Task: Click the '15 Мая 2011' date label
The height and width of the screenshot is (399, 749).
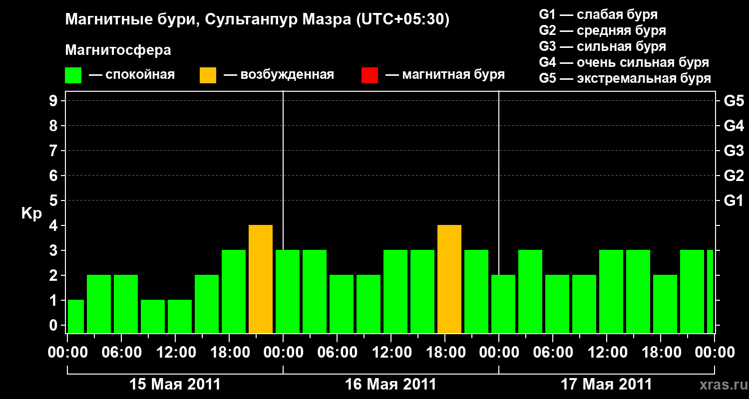Action: pos(175,384)
